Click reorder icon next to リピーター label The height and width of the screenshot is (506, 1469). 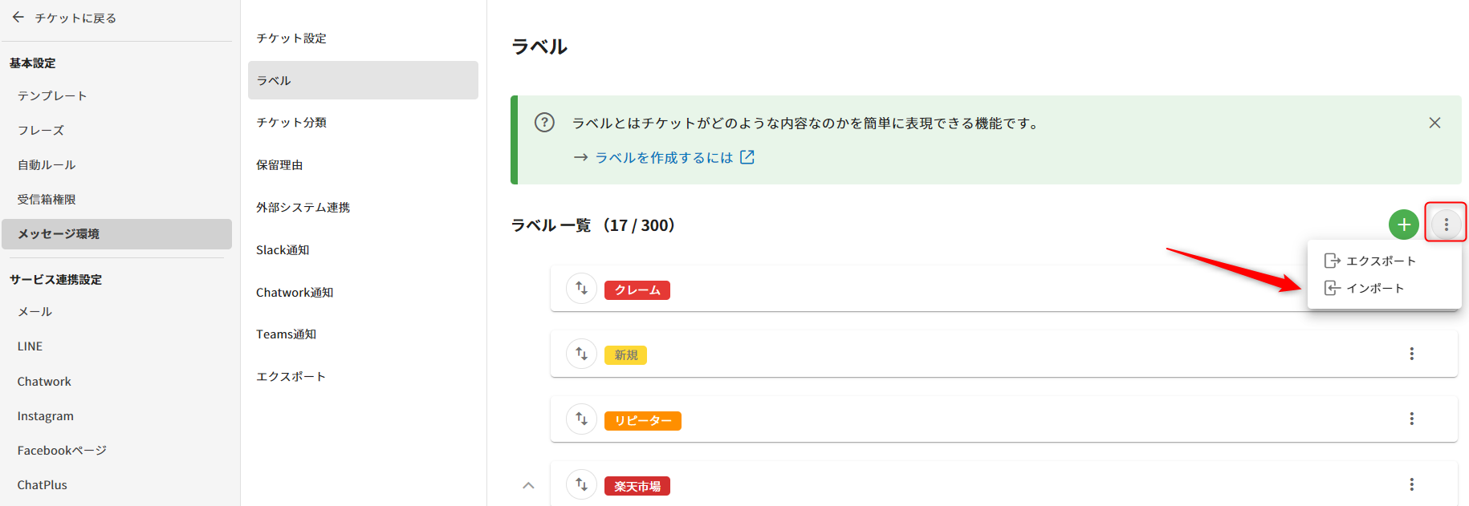582,419
